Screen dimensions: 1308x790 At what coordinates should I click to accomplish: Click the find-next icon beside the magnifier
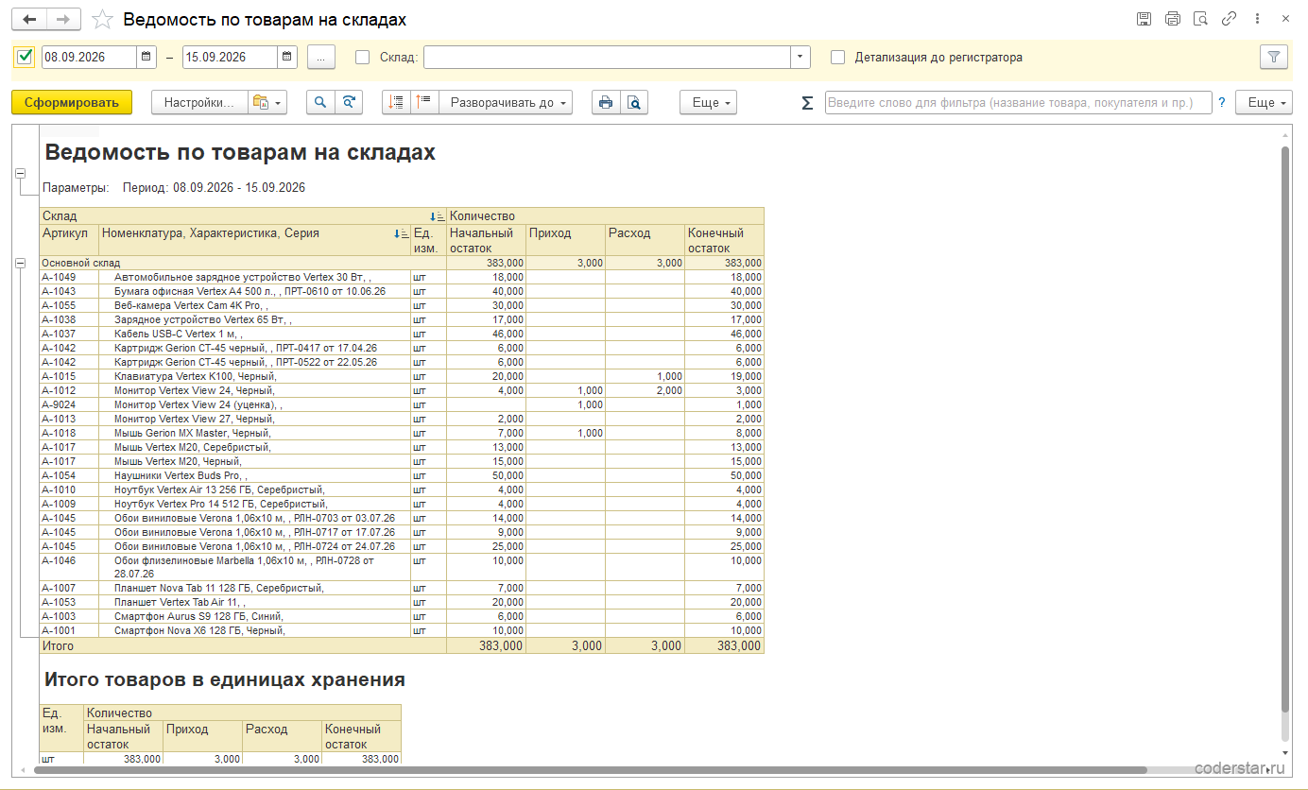[x=349, y=103]
